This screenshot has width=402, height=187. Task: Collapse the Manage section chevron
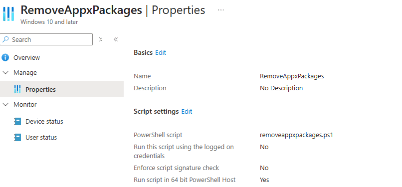tap(5, 72)
